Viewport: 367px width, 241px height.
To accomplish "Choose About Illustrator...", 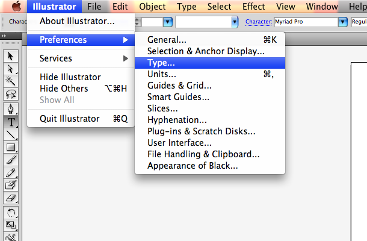I will point(81,21).
